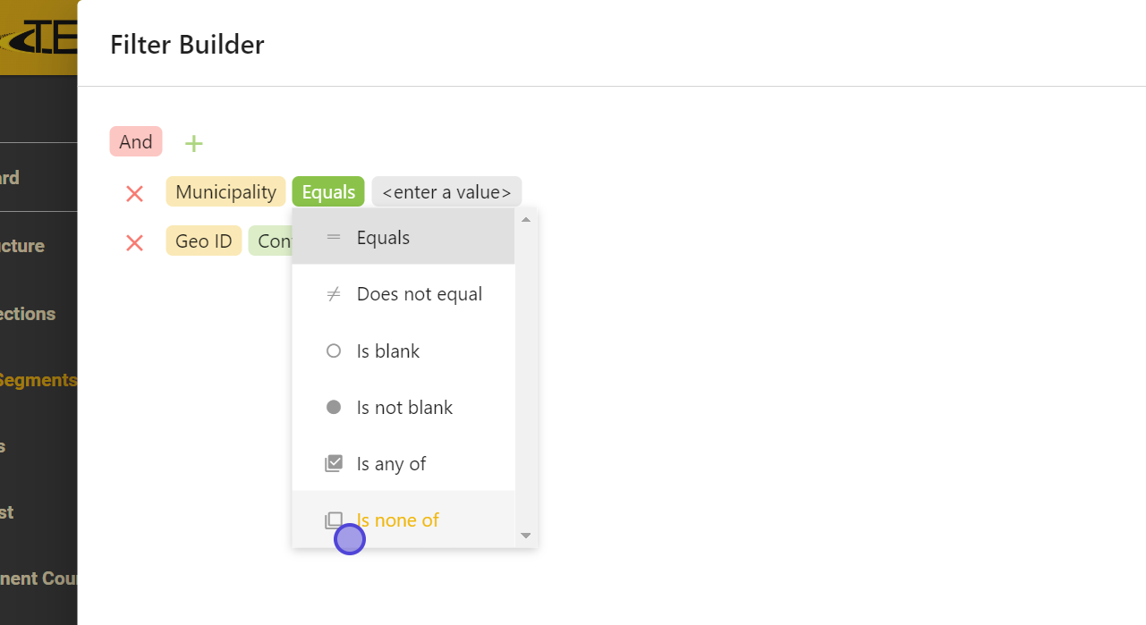Remove the Municipality filter row

coord(135,193)
